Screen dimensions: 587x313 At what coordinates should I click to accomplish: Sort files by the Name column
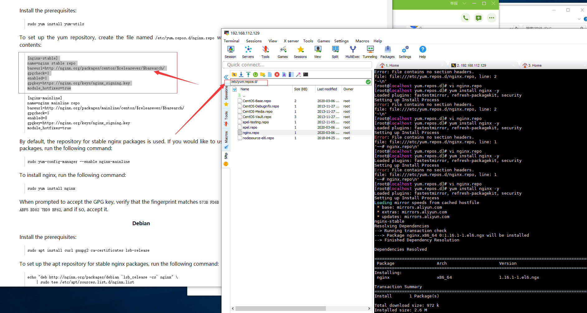pyautogui.click(x=245, y=89)
